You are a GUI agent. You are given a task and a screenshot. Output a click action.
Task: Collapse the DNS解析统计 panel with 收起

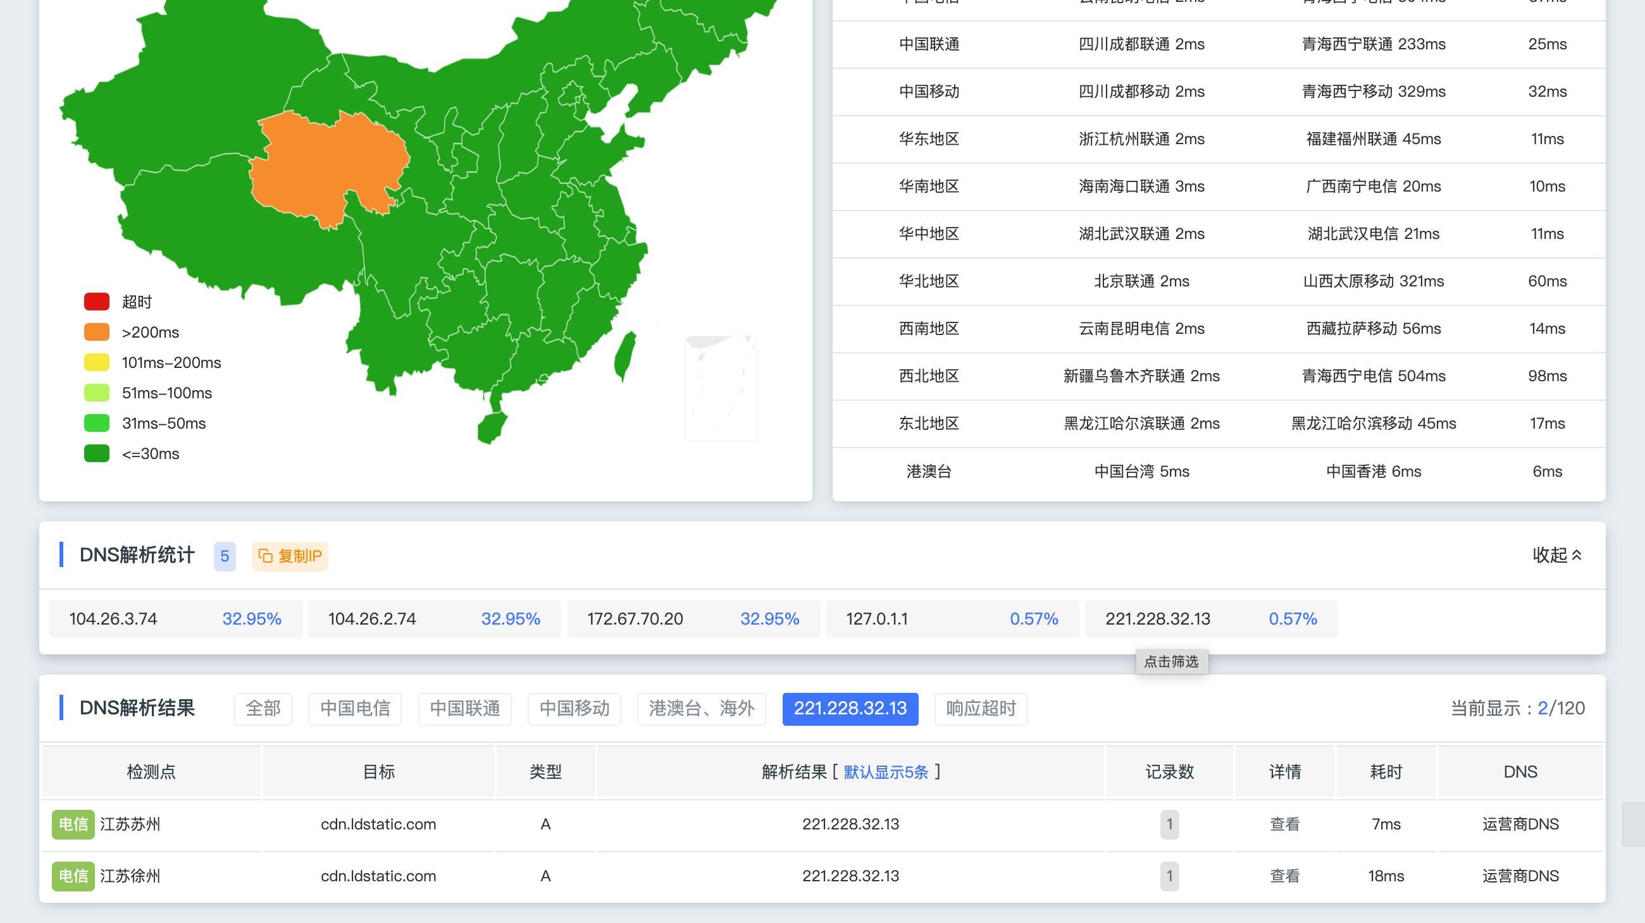(x=1557, y=555)
